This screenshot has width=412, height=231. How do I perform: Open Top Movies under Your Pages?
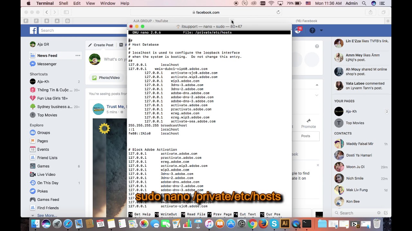click(x=355, y=123)
